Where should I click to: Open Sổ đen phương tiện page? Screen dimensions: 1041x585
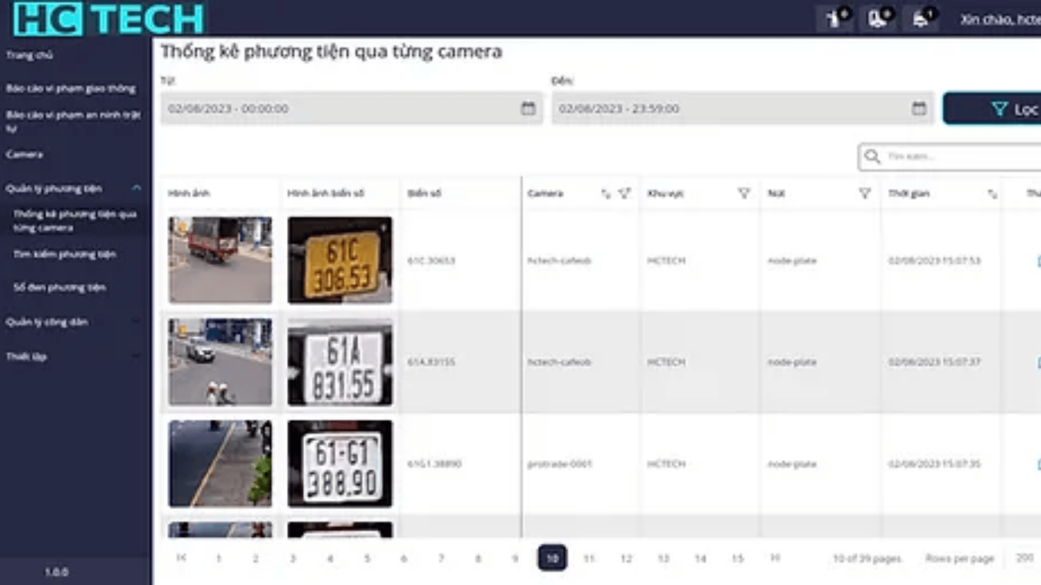[x=60, y=287]
